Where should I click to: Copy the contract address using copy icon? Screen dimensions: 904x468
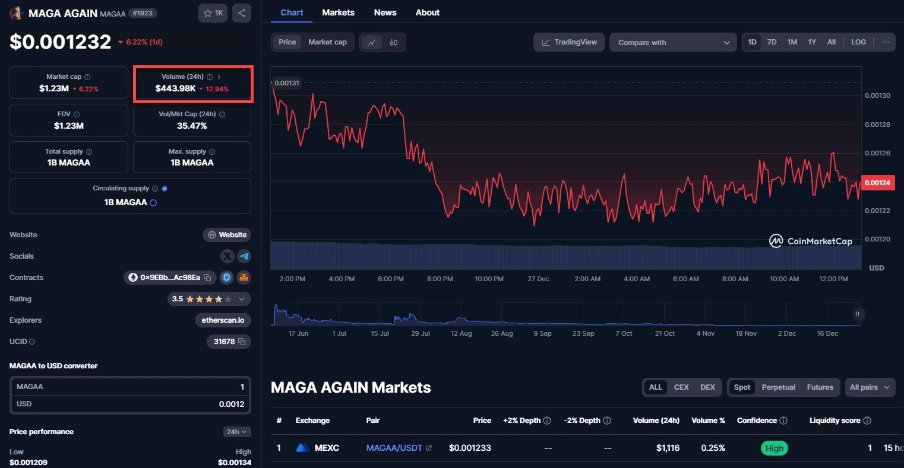[x=207, y=278]
